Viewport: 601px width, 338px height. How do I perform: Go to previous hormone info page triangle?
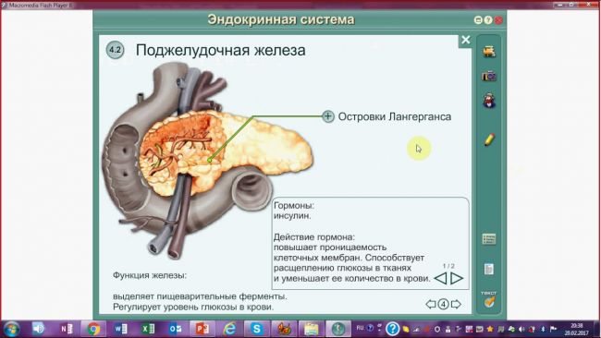(440, 278)
